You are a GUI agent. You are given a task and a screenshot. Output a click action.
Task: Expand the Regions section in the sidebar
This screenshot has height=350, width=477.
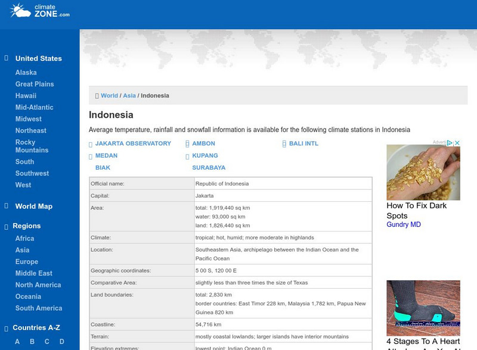click(29, 226)
